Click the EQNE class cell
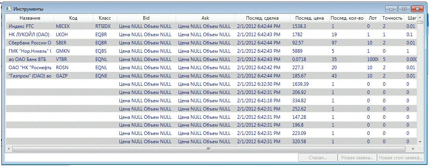 click(x=101, y=76)
